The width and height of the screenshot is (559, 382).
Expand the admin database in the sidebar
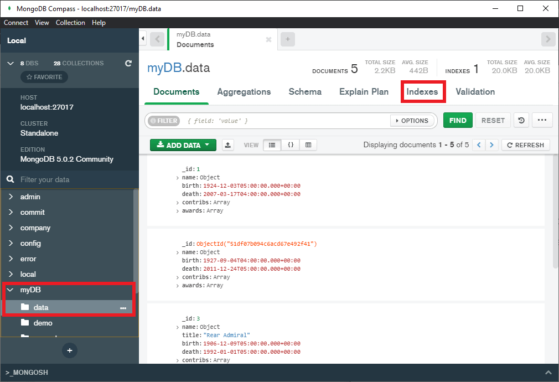11,197
